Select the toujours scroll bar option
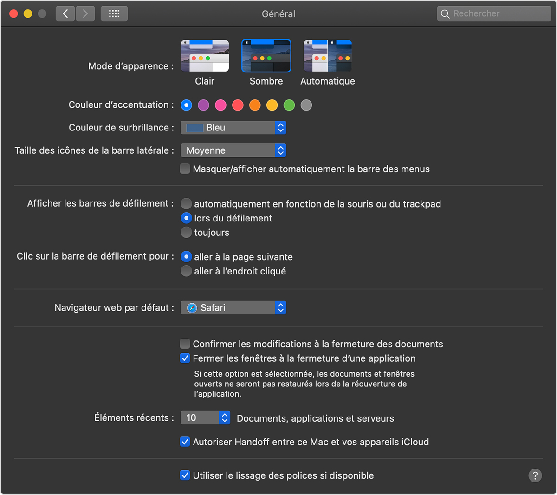 pyautogui.click(x=186, y=233)
